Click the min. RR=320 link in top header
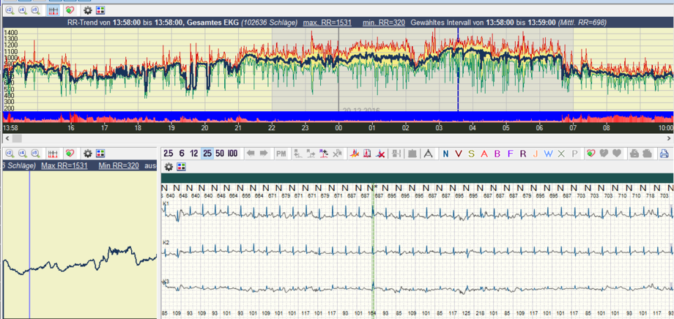 (383, 23)
